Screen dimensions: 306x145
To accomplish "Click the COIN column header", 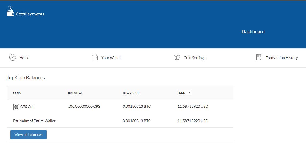I will pos(17,93).
